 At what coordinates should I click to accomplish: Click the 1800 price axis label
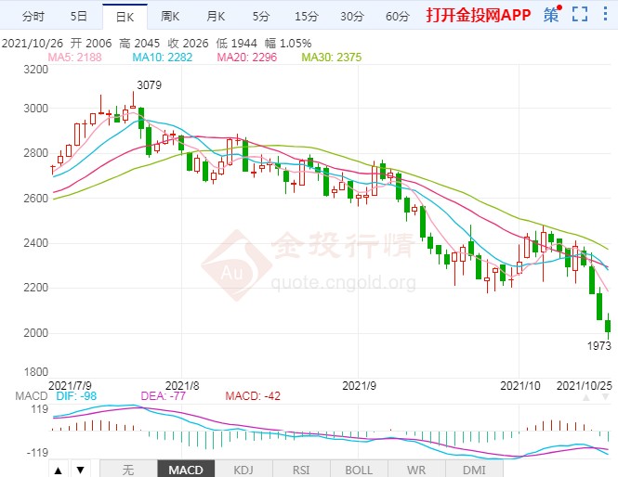tap(36, 372)
